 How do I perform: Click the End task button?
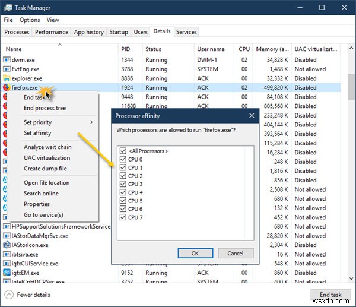pos(330,295)
